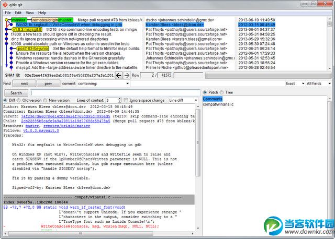Select Comments in the file list
The image size is (335, 239).
[213, 99]
